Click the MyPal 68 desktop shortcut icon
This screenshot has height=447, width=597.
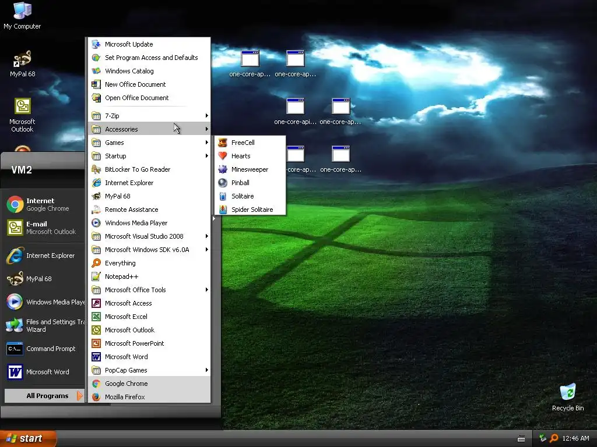pos(22,63)
